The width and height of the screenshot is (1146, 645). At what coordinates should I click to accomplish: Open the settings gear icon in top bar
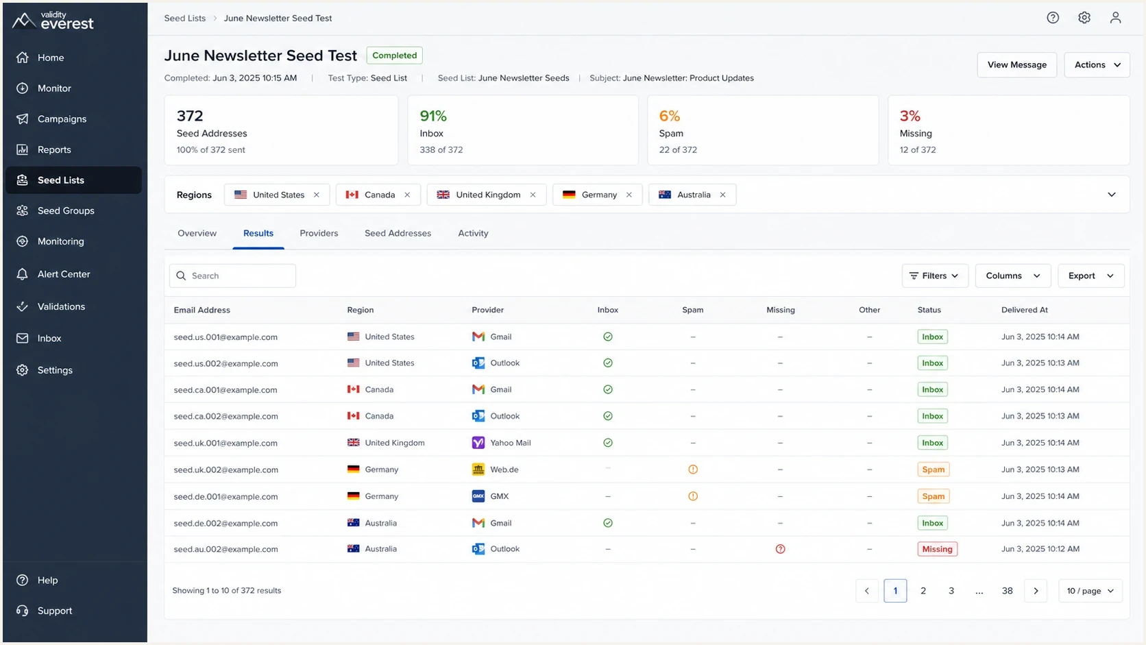click(x=1084, y=18)
